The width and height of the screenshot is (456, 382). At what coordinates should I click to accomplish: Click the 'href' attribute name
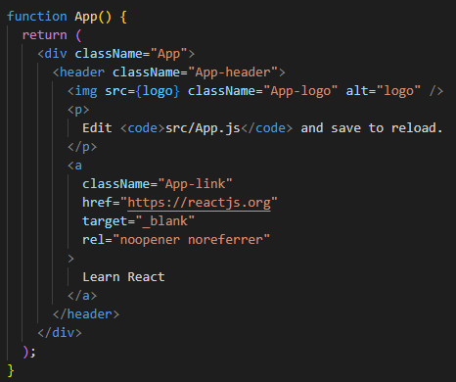[97, 203]
